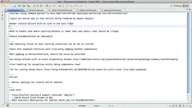Open the External Tools dropdown arrow
The image size is (192, 108).
tap(30, 6)
